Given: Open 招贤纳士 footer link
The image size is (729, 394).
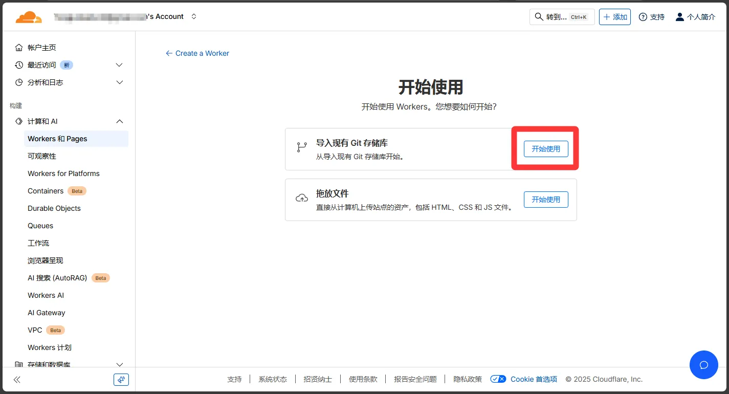Looking at the screenshot, I should (318, 379).
